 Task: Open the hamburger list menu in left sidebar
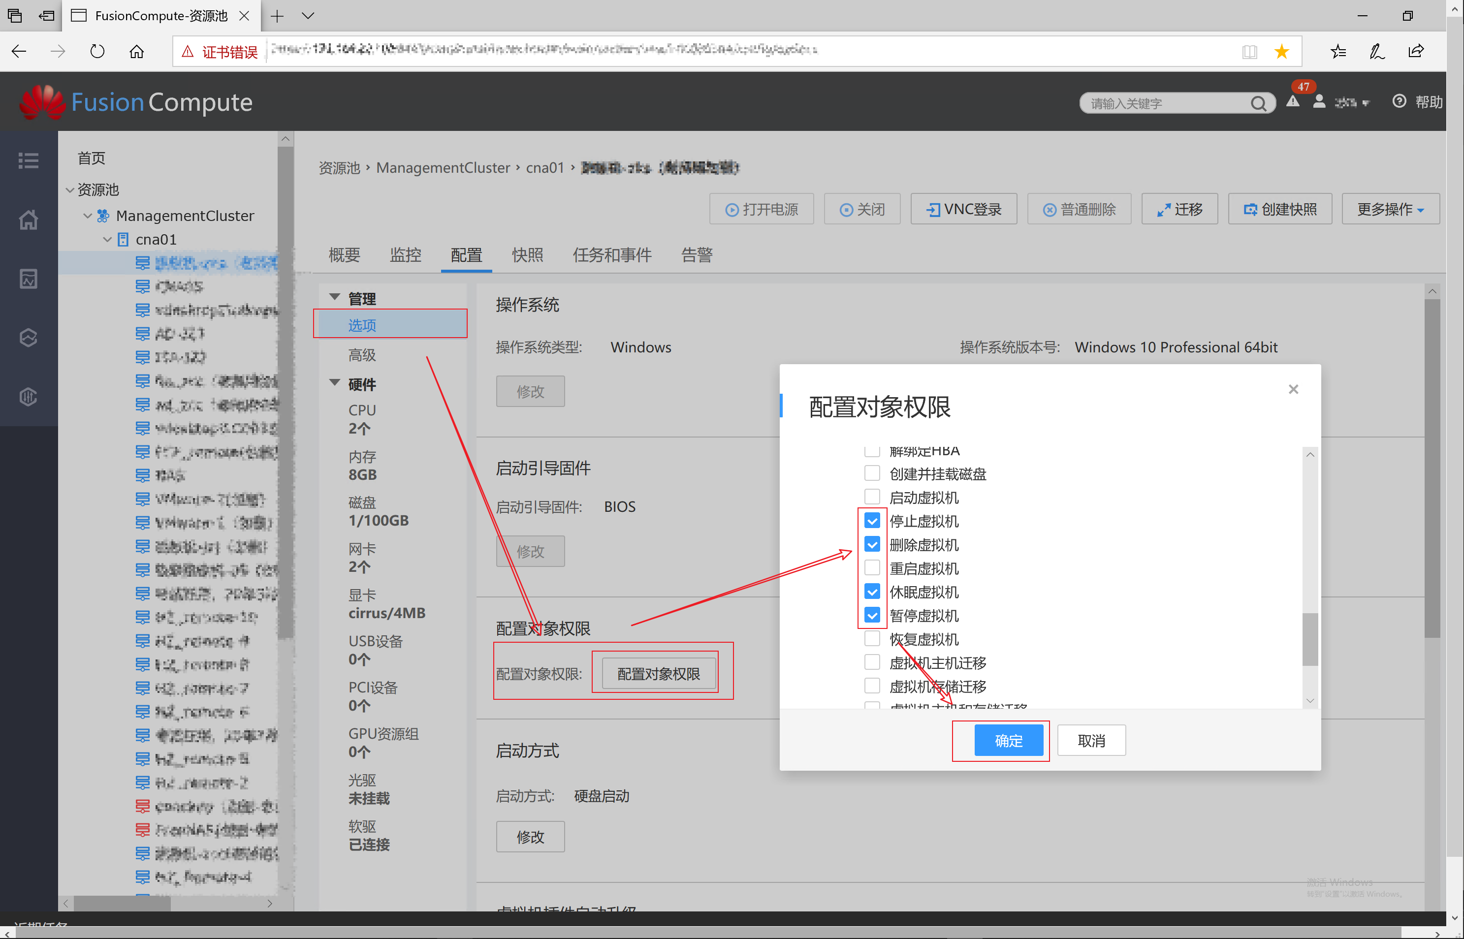point(28,160)
